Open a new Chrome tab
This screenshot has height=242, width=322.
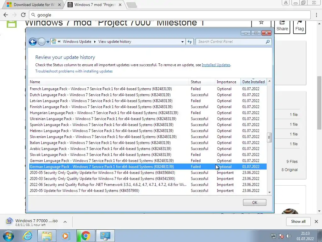point(131,5)
